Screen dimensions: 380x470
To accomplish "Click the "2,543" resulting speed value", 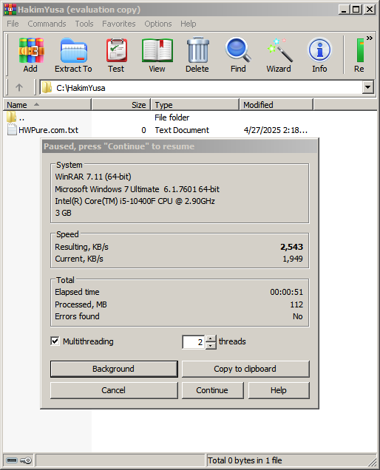I will [x=291, y=247].
